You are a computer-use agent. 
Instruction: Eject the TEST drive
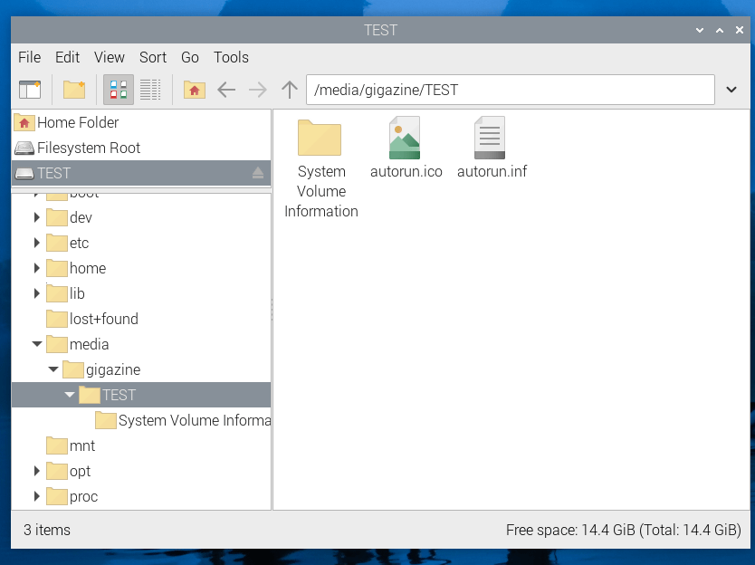point(259,172)
